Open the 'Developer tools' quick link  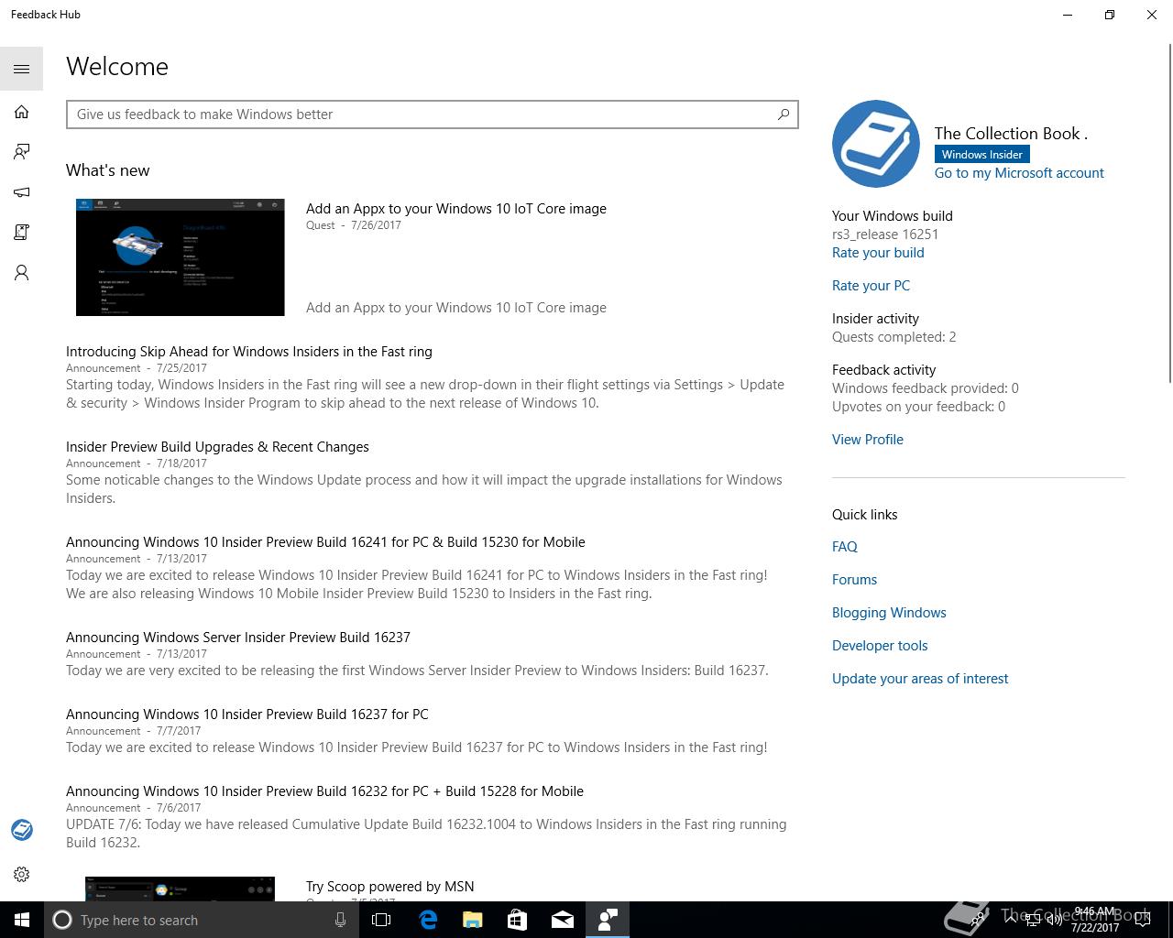click(880, 646)
